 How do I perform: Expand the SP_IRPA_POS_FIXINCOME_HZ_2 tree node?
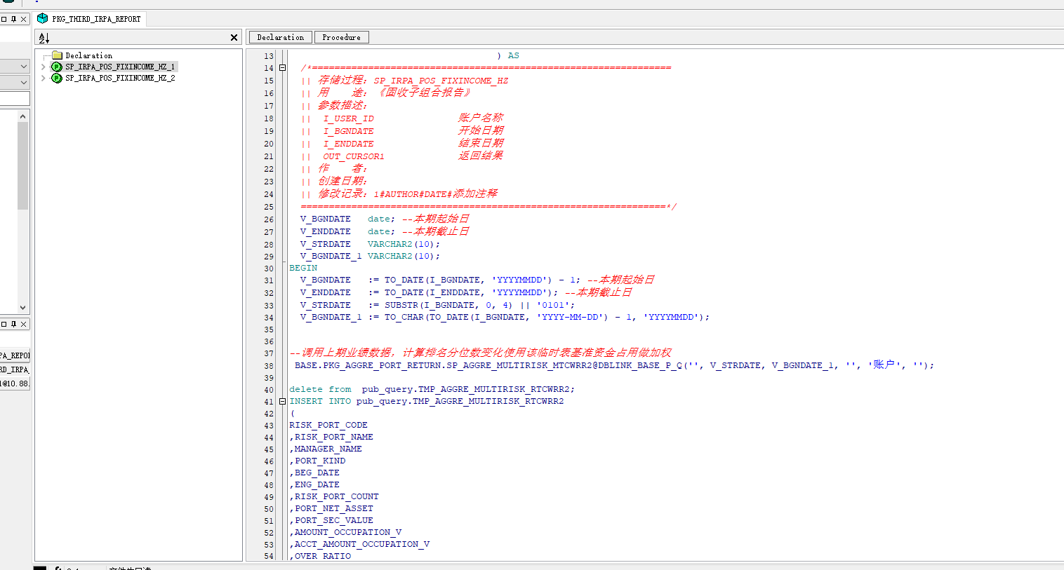pyautogui.click(x=44, y=78)
